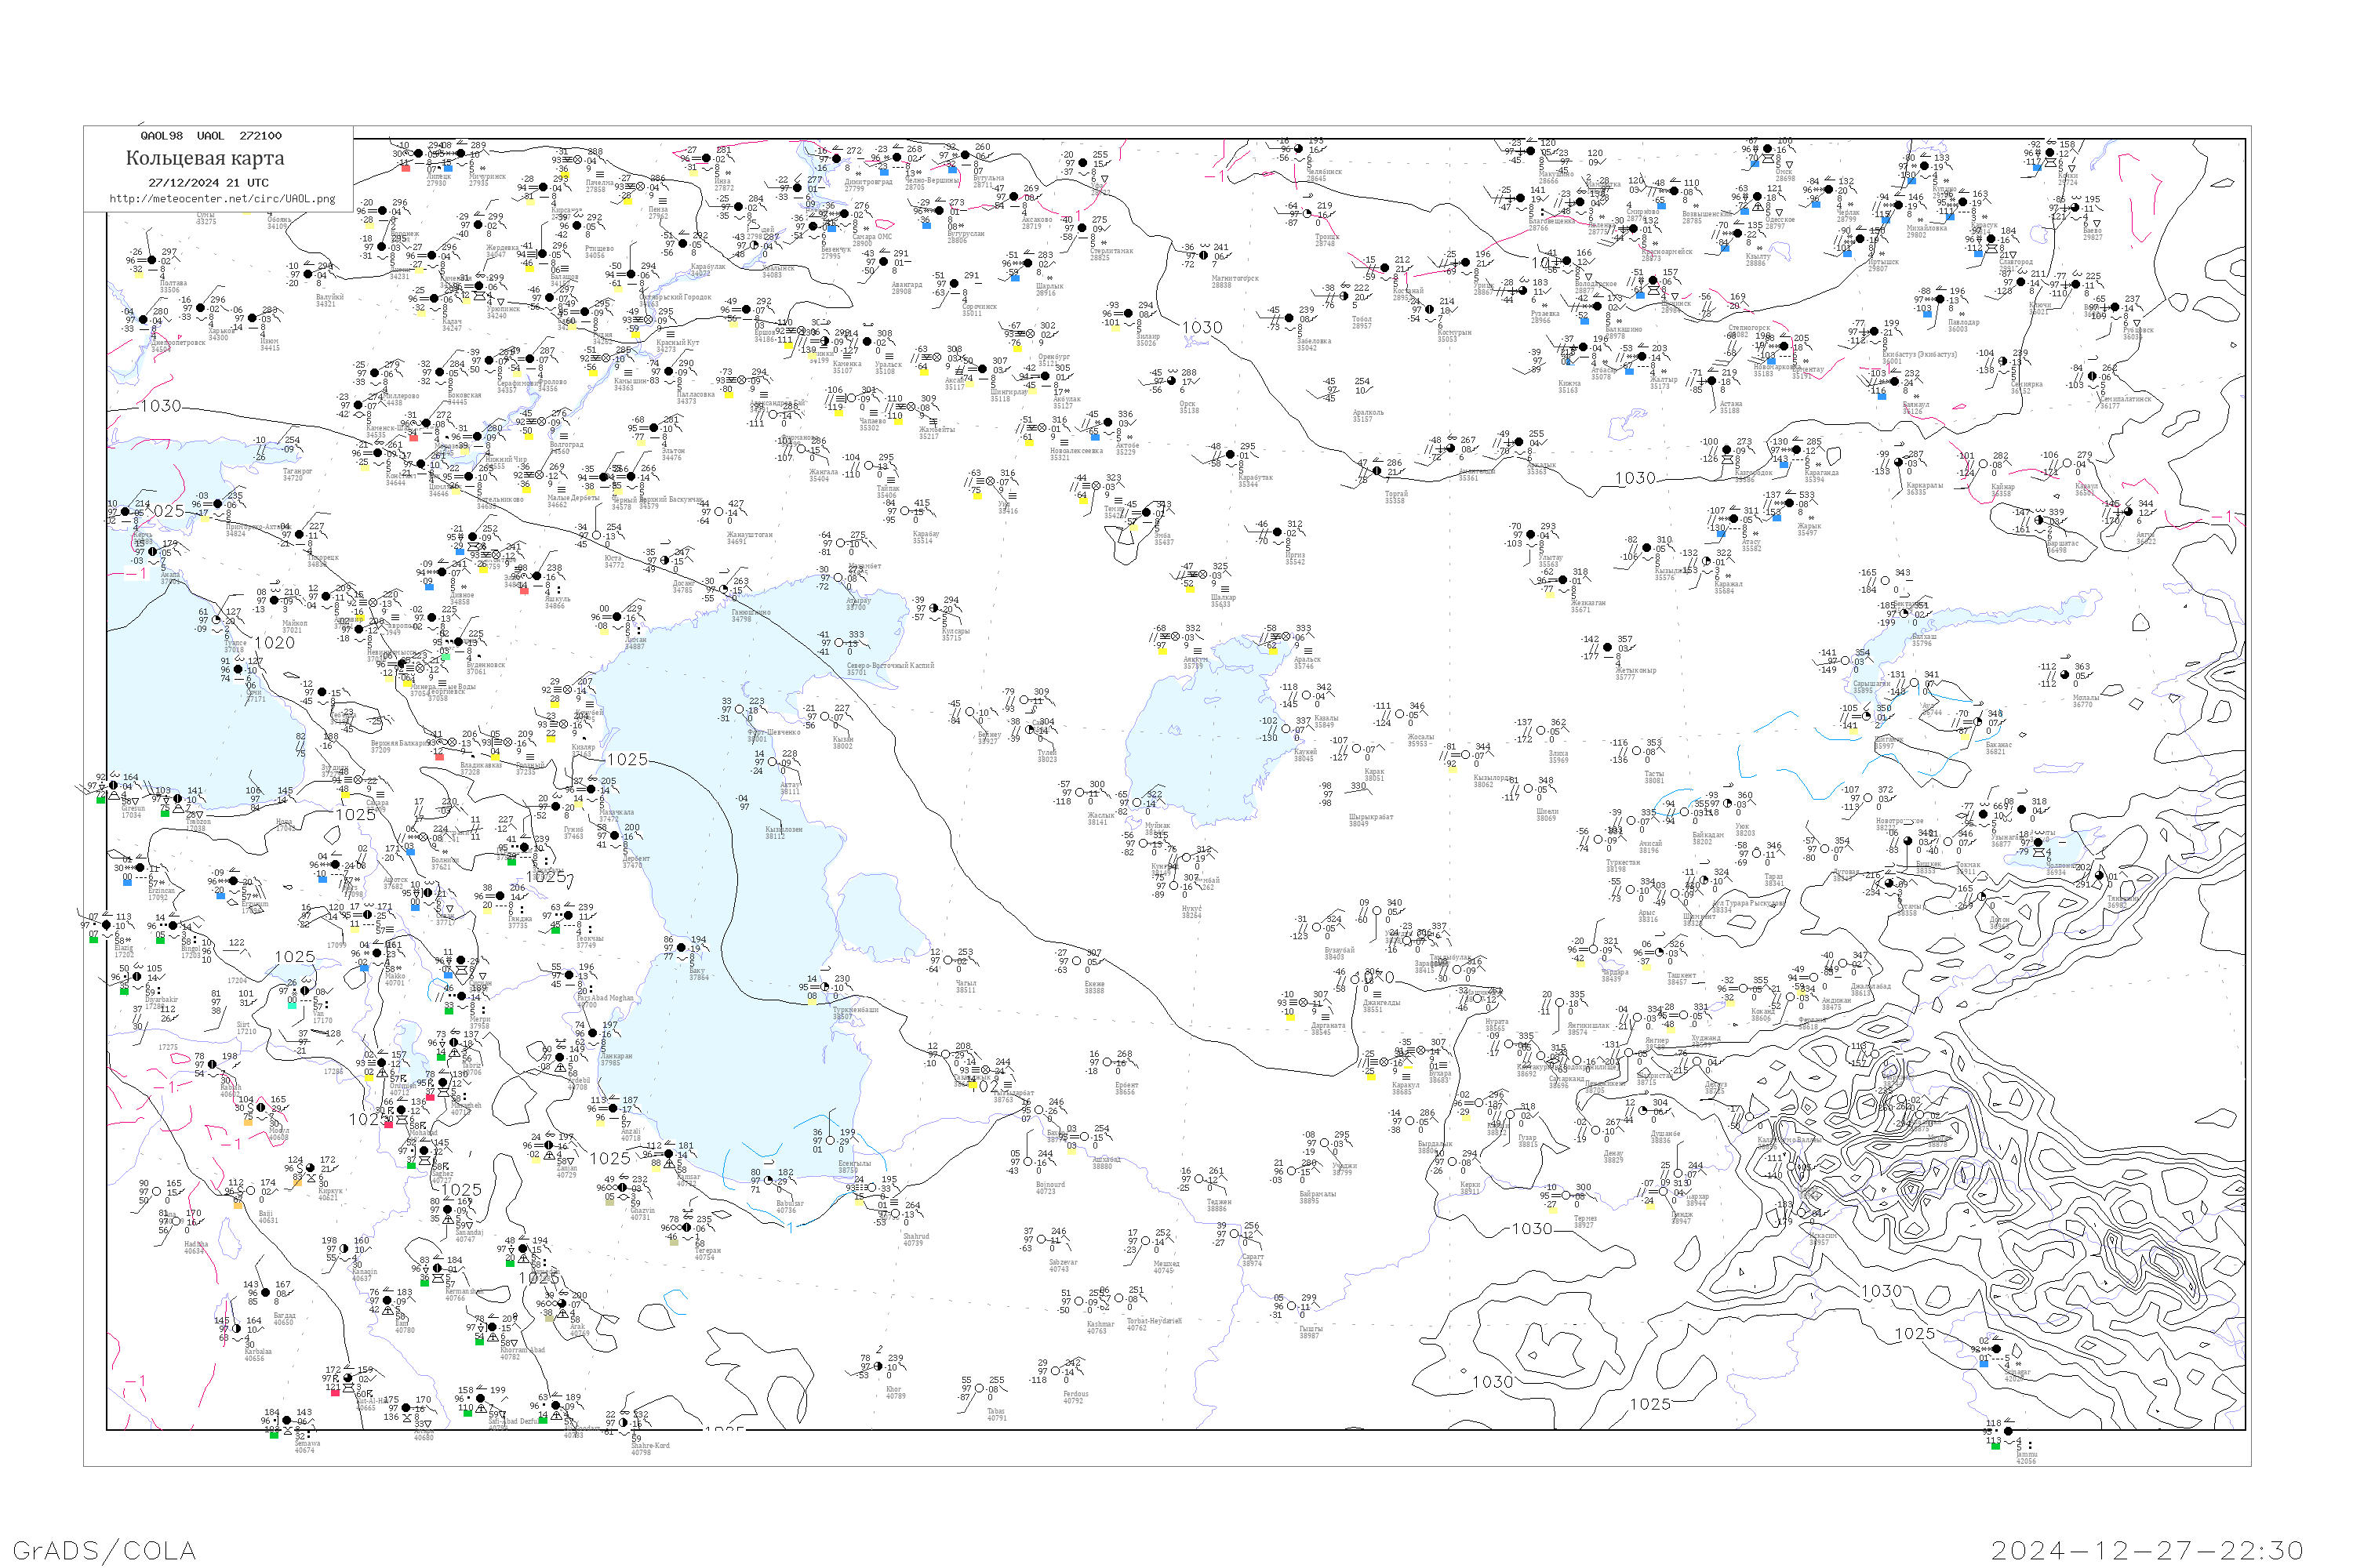
Task: Click the red square under Липецк station
Action: [x=406, y=168]
